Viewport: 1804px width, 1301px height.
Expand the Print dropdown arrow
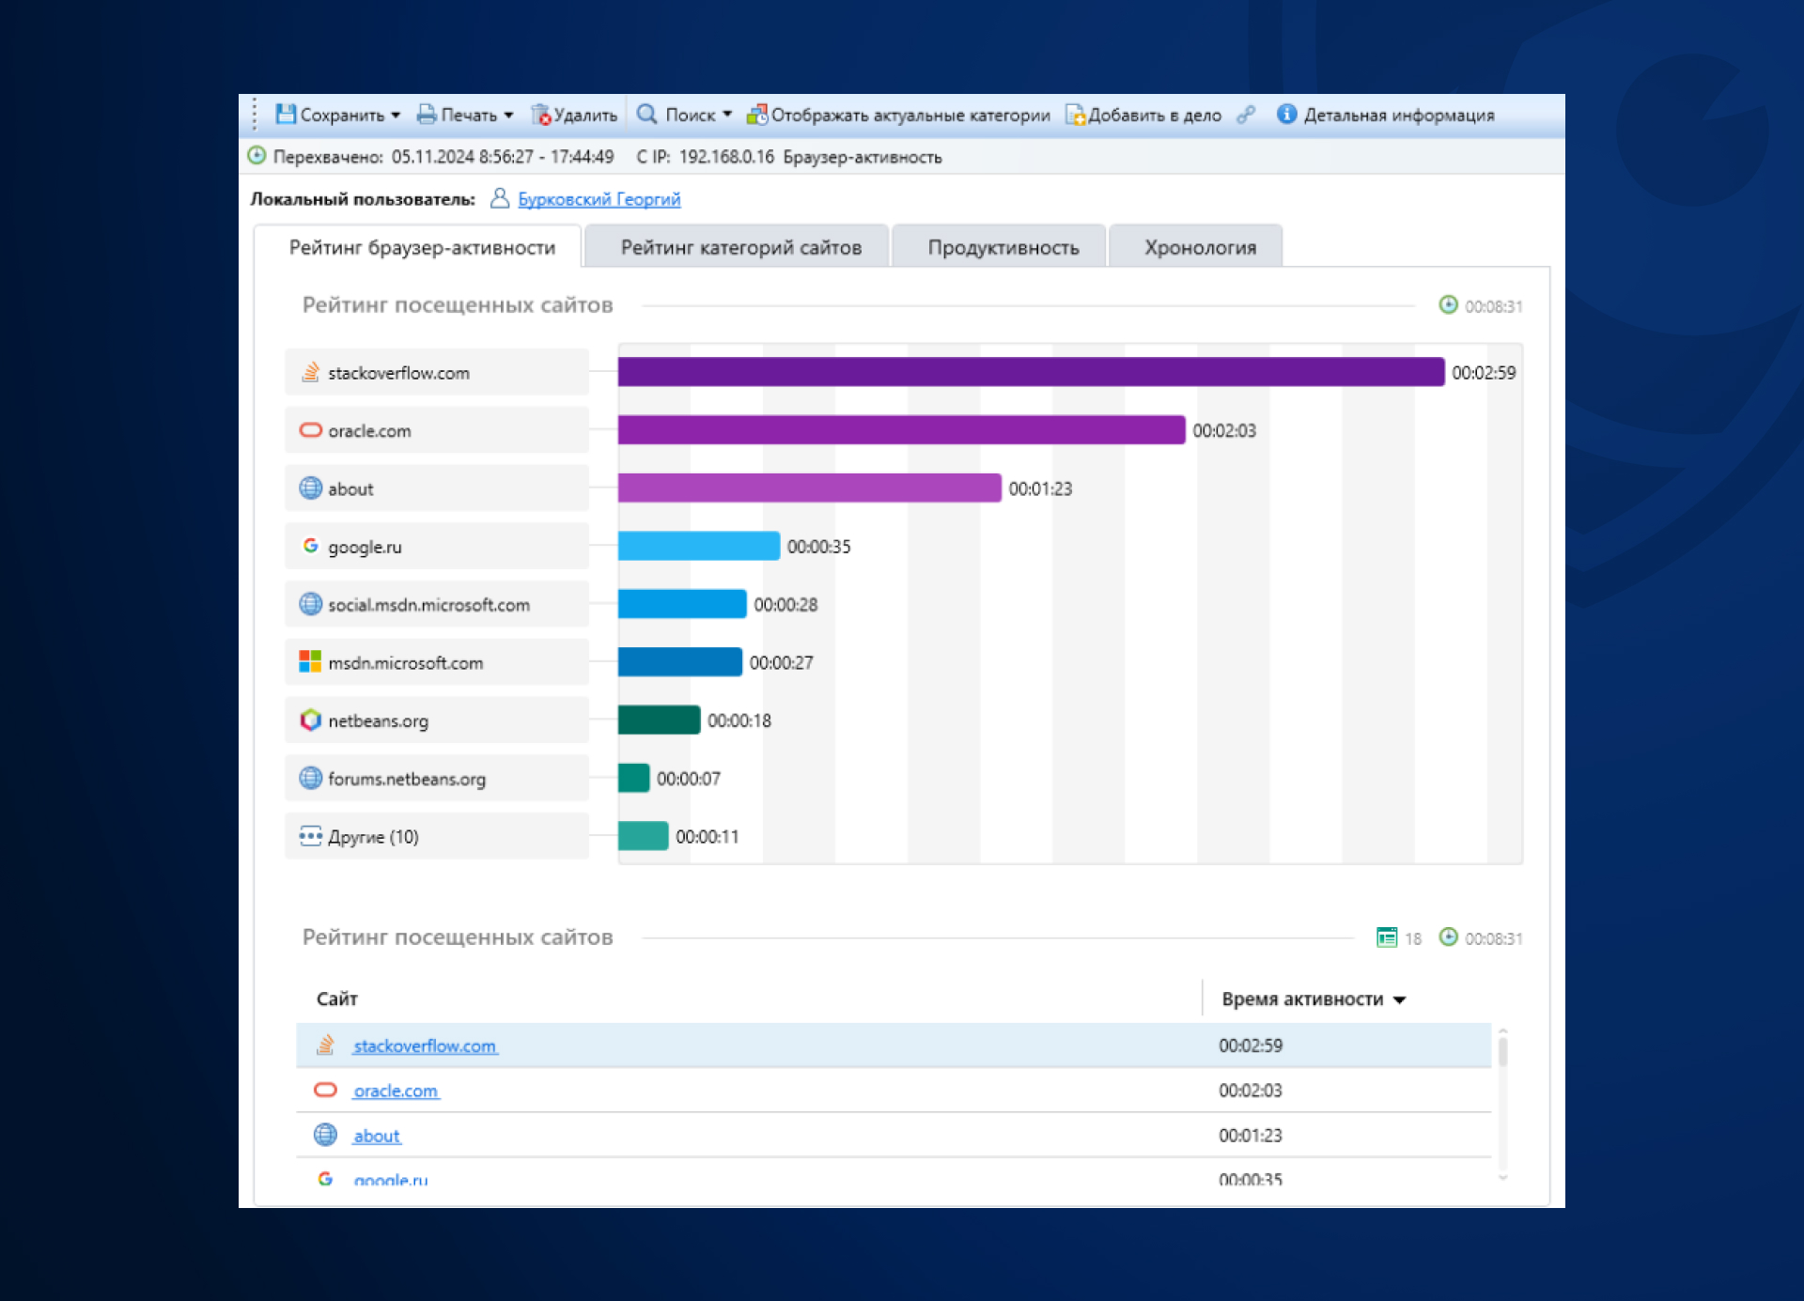[x=508, y=116]
